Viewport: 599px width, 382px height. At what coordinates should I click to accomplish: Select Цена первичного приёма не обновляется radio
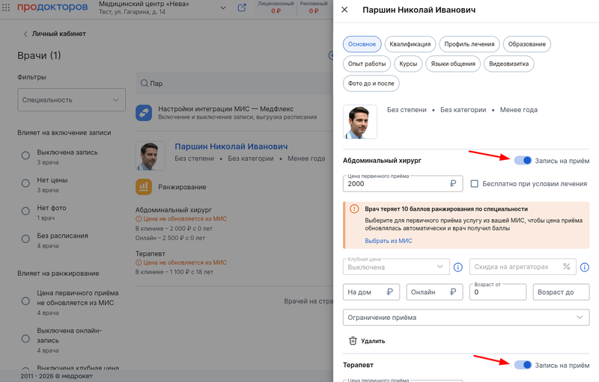pos(25,301)
